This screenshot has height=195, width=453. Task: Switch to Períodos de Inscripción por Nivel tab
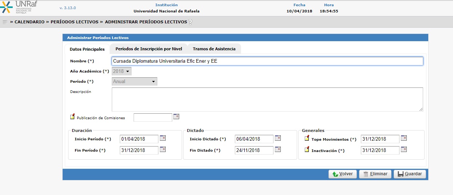(x=149, y=49)
